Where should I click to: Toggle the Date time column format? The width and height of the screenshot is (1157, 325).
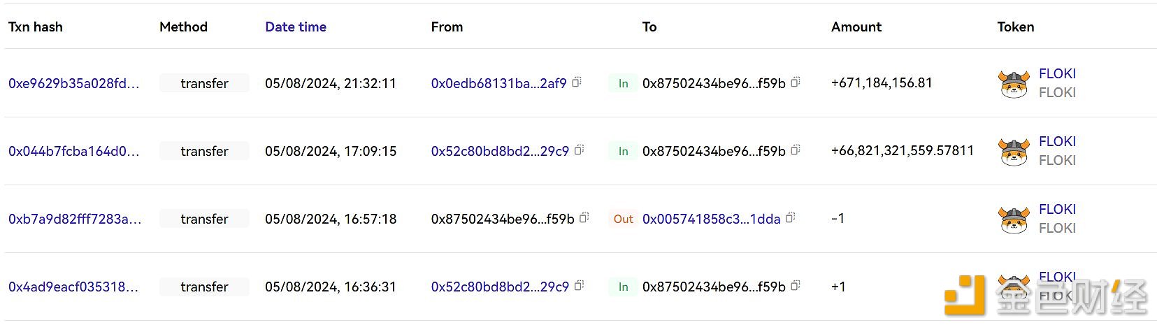[296, 27]
